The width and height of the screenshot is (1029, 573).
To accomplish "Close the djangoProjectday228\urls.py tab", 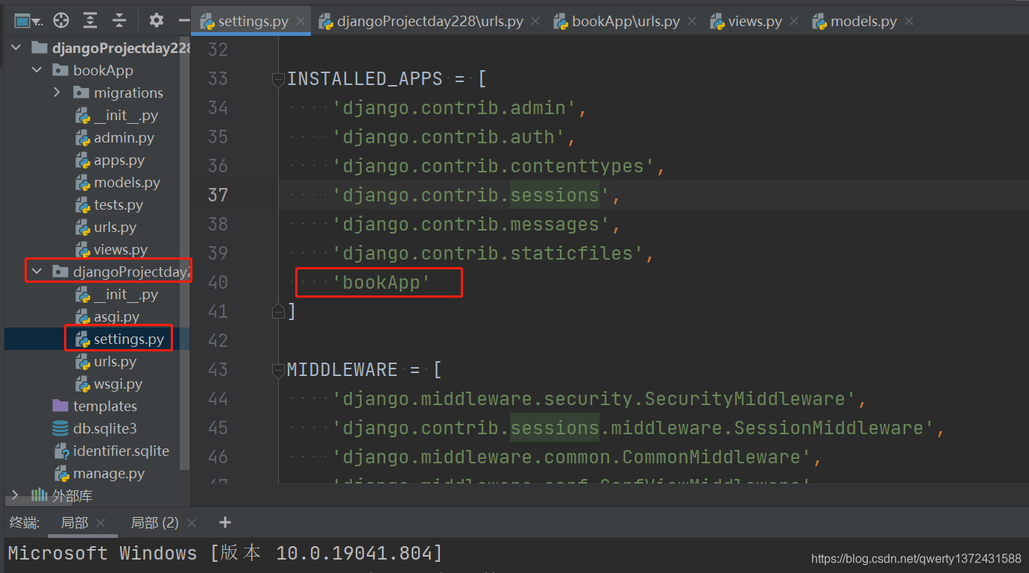I will pos(535,22).
